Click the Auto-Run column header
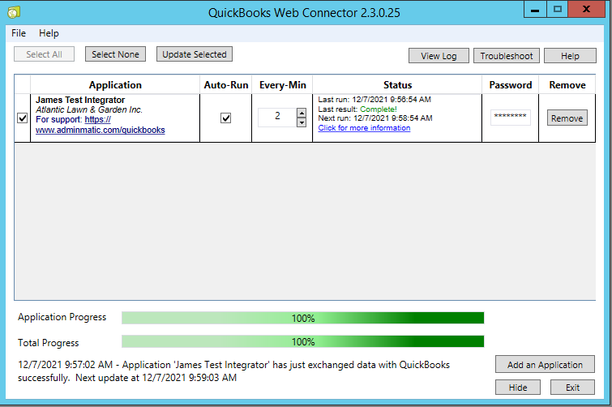The image size is (612, 407). [x=226, y=84]
